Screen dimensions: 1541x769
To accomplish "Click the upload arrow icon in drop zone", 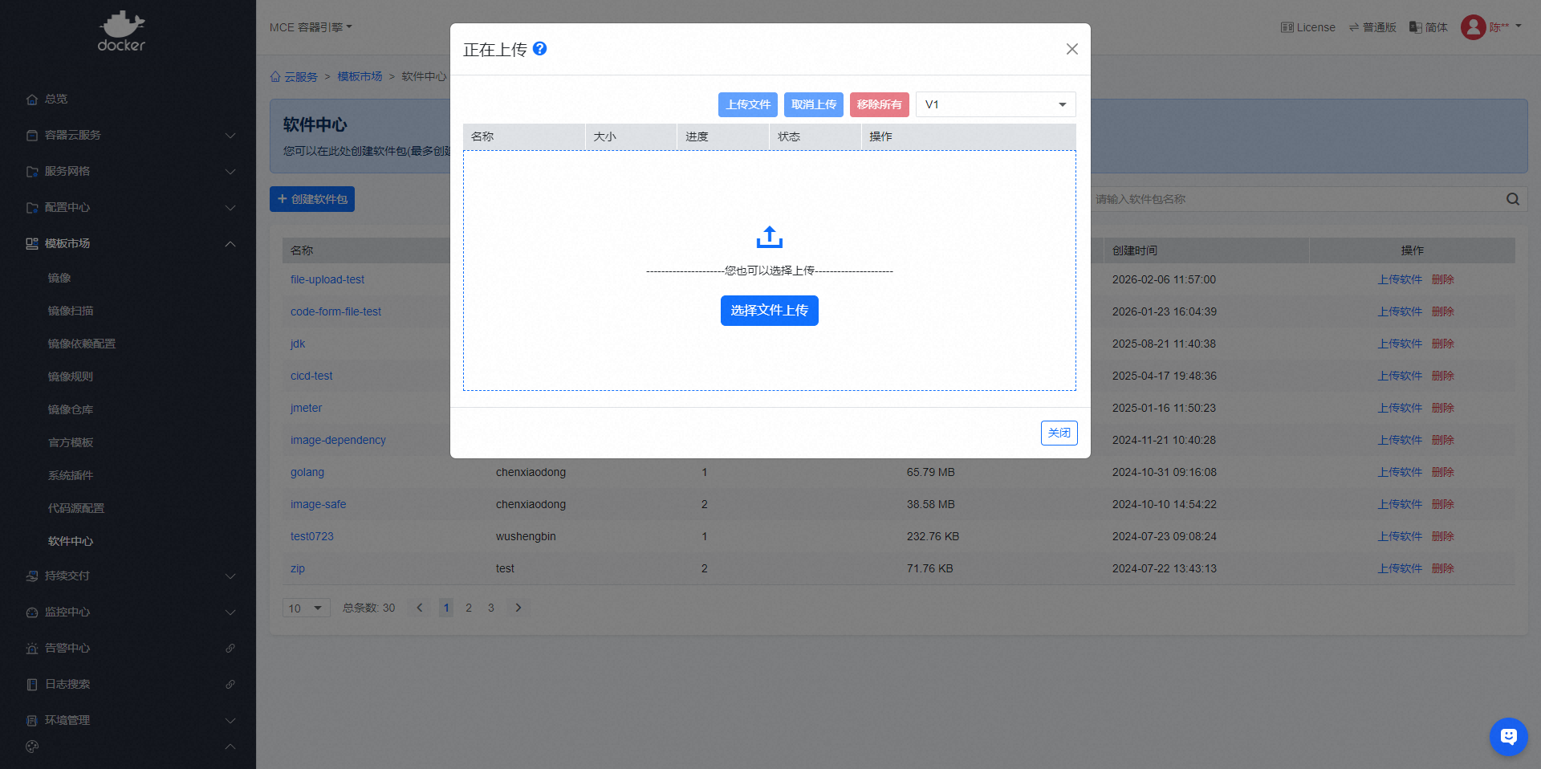I will coord(769,237).
